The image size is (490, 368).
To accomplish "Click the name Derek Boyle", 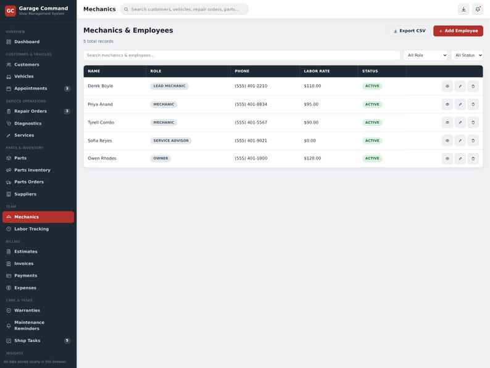I will tap(101, 86).
